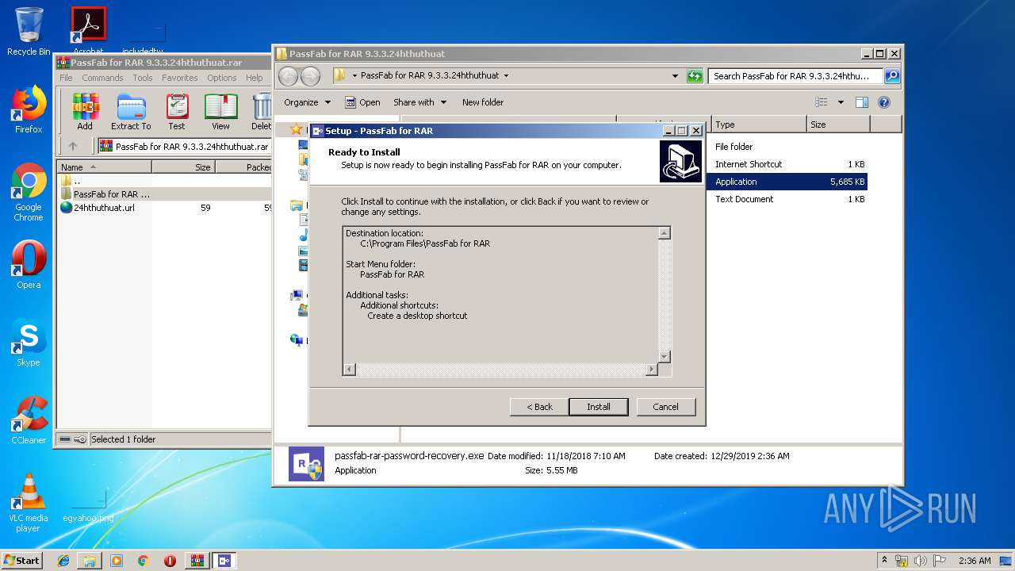Viewport: 1015px width, 571px height.
Task: Sort Explorer by Type column
Action: click(758, 125)
